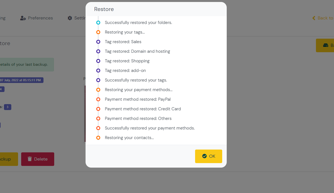
Task: Click the green last backup details notice
Action: click(x=27, y=65)
